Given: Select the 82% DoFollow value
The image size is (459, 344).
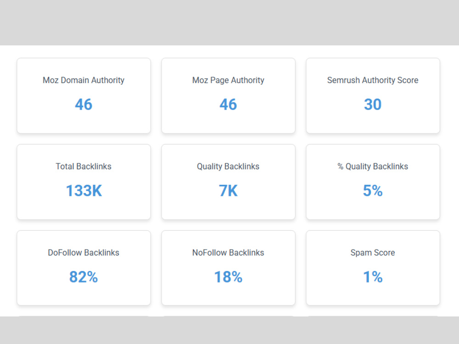Looking at the screenshot, I should tap(84, 277).
